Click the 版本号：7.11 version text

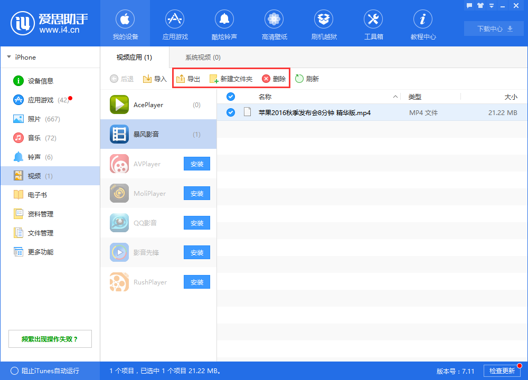point(455,371)
